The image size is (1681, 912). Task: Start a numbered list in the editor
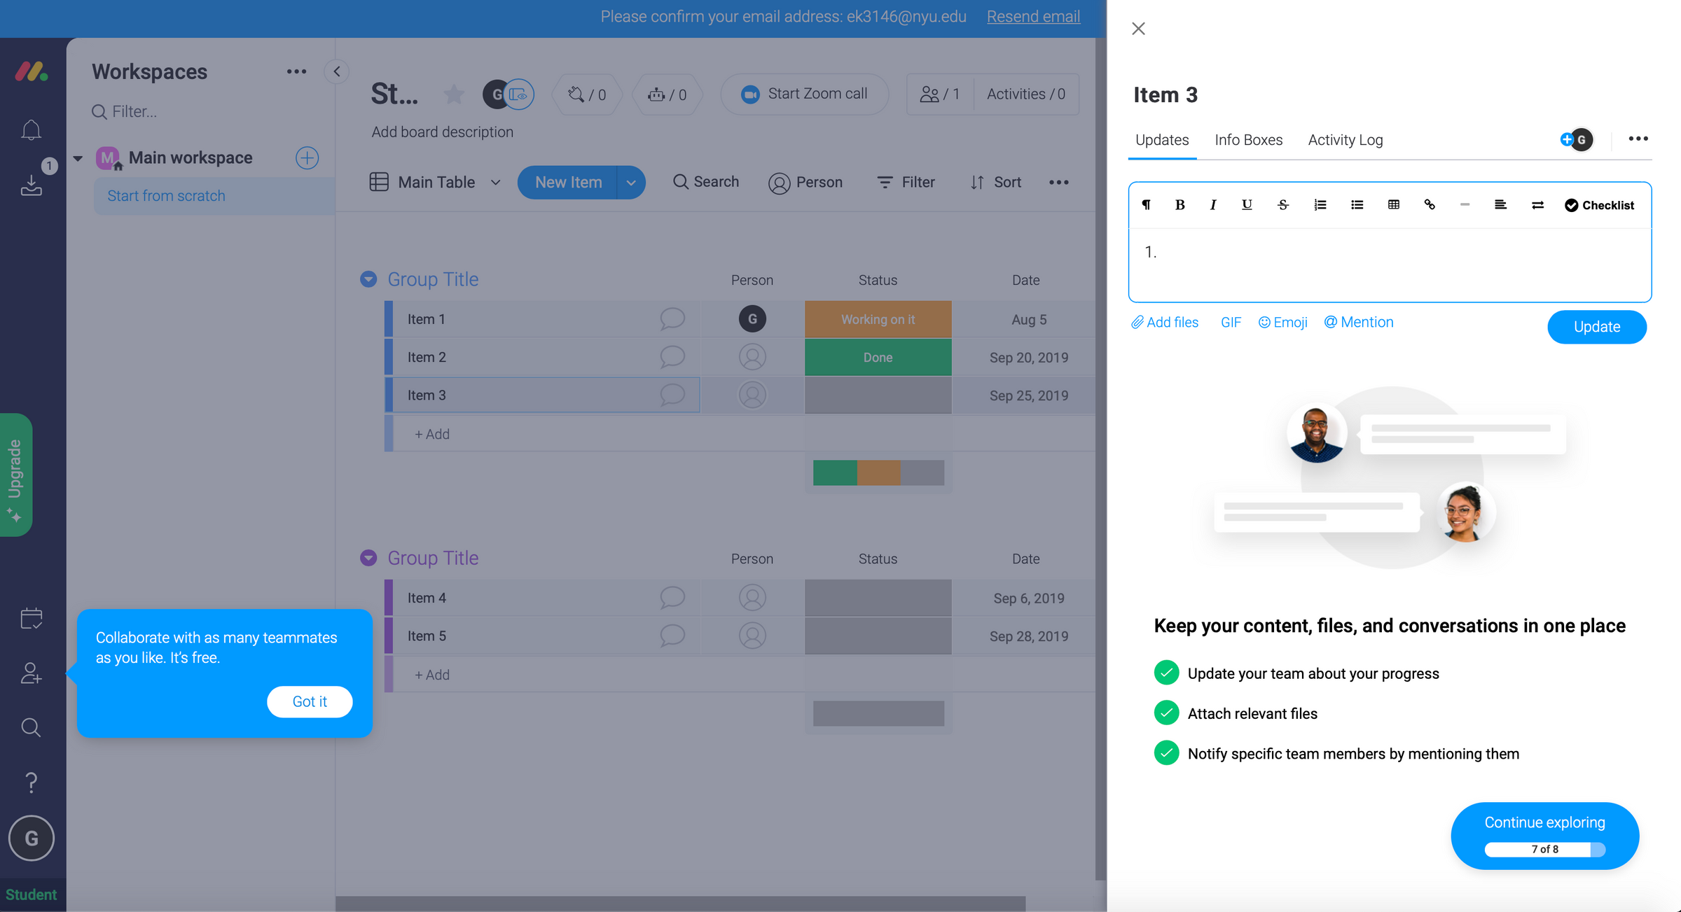tap(1320, 204)
